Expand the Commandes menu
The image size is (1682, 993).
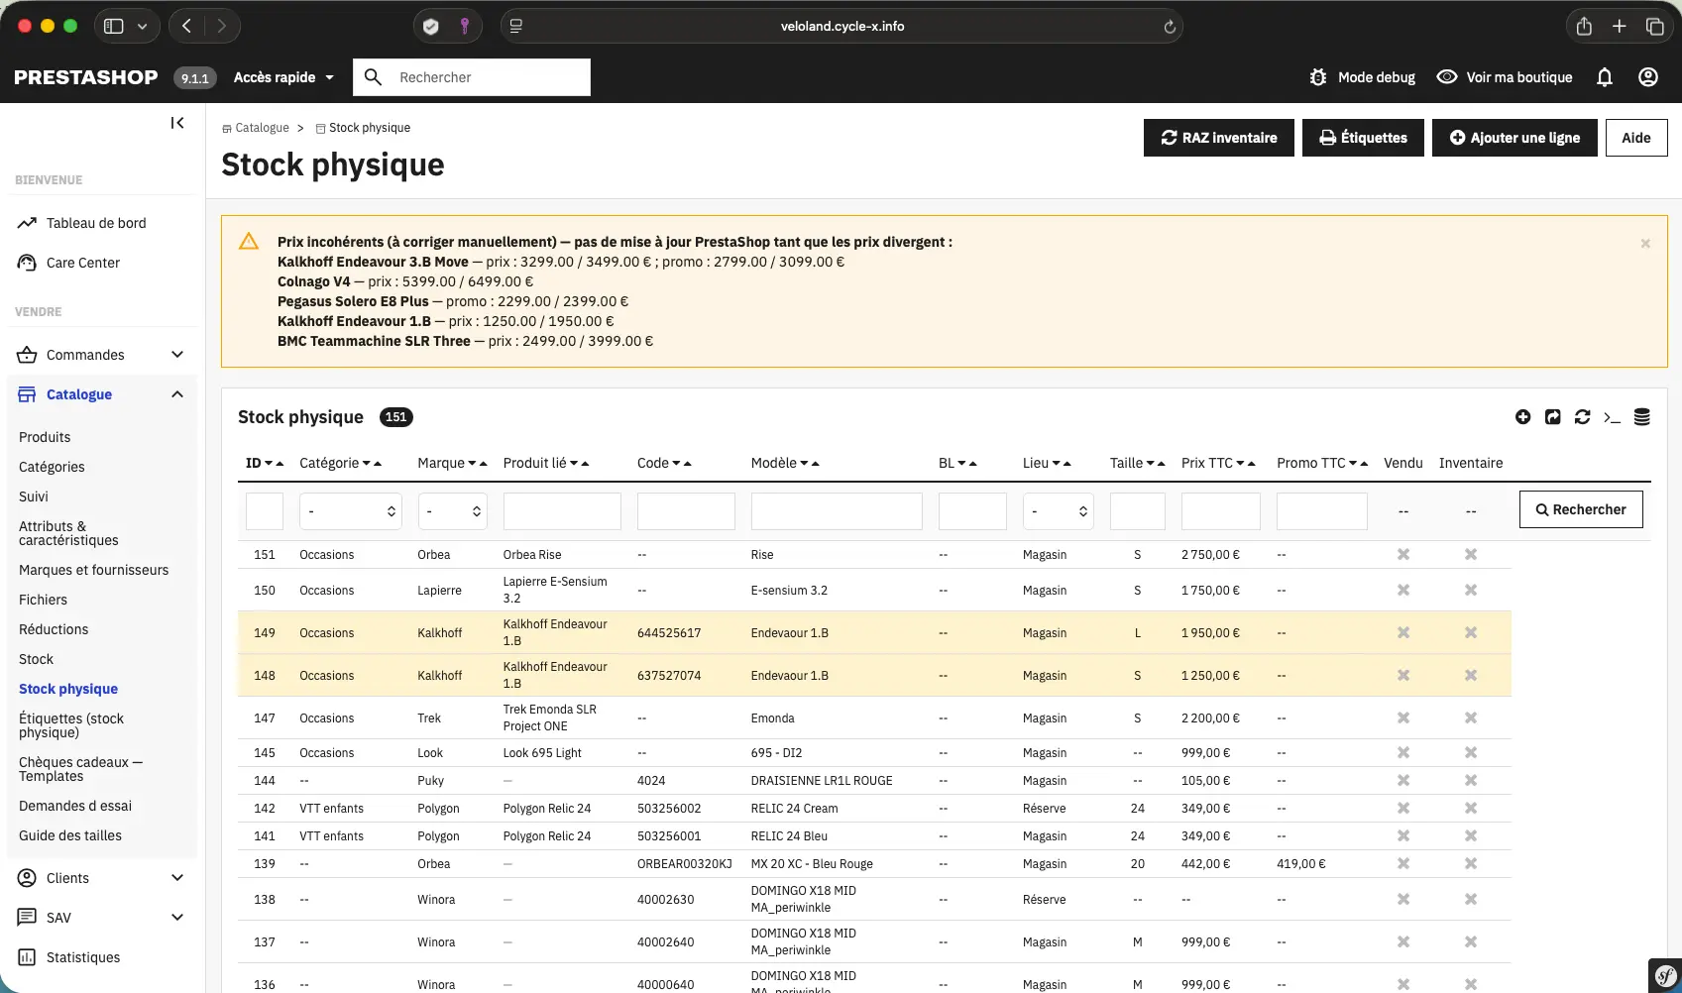(177, 355)
